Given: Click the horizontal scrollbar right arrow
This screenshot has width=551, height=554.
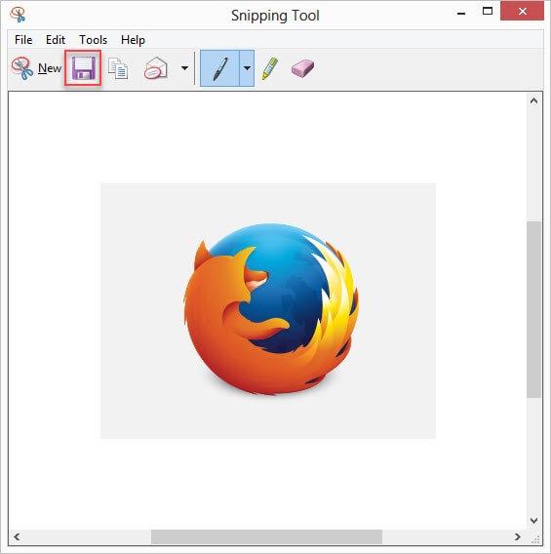Looking at the screenshot, I should [x=518, y=537].
